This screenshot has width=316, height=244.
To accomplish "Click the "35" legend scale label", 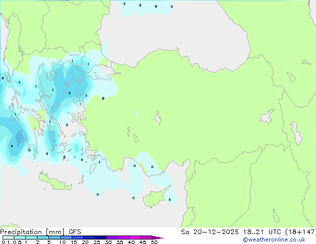I will coord(120,242).
